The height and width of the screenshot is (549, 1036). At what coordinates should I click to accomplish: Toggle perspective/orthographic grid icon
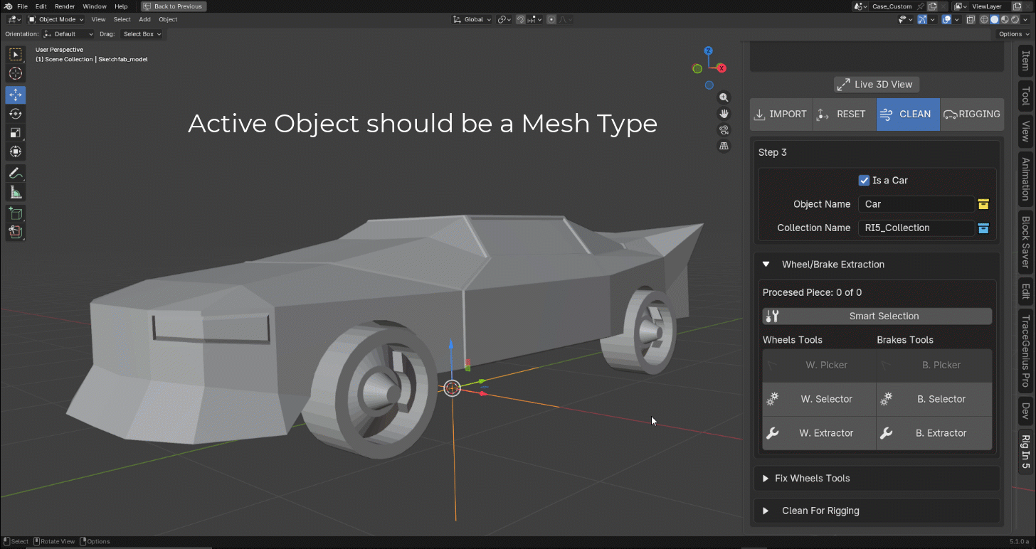724,146
